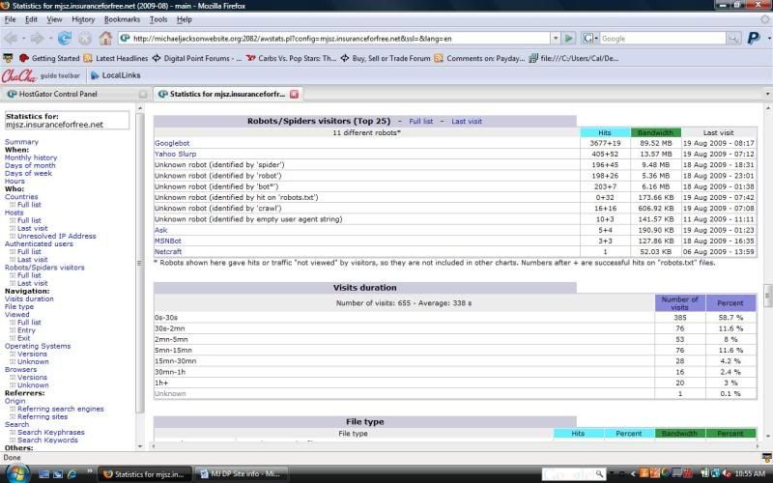This screenshot has height=483, width=773.
Task: Open Unresolved IP Address sidebar link
Action: point(57,236)
